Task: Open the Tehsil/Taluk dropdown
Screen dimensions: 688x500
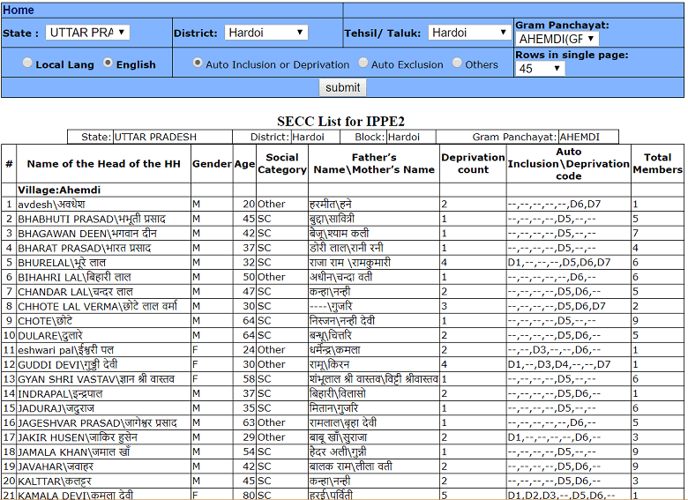Action: [469, 33]
